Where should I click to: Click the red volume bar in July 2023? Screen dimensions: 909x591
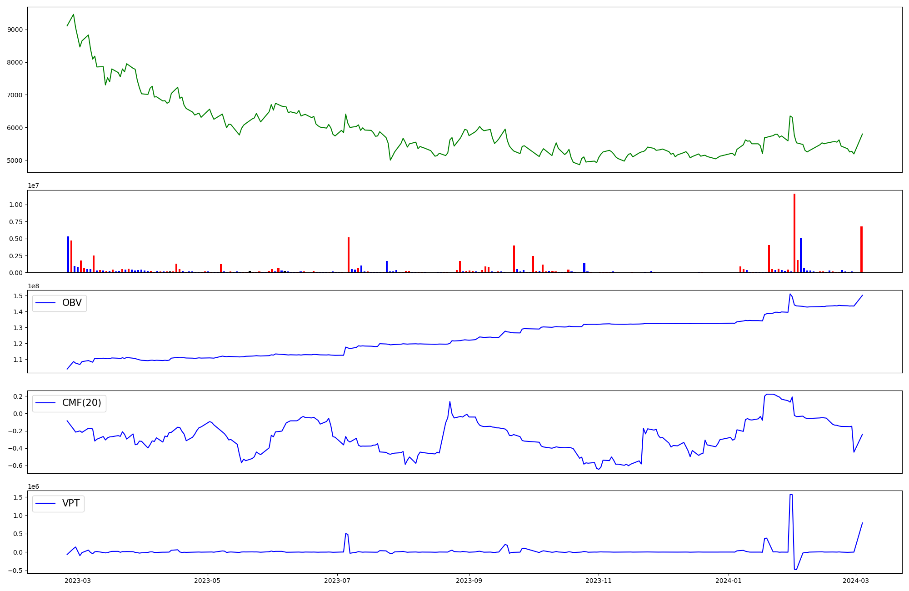click(349, 255)
